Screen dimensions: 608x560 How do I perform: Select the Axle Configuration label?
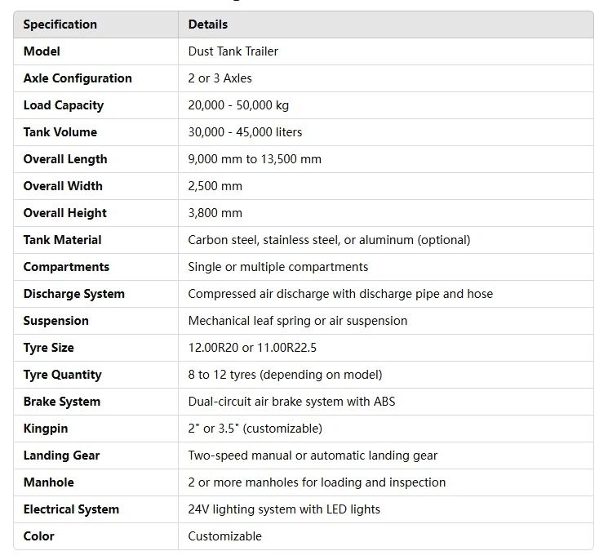tap(78, 78)
